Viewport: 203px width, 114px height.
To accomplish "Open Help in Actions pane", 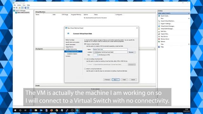I will tap(162, 47).
